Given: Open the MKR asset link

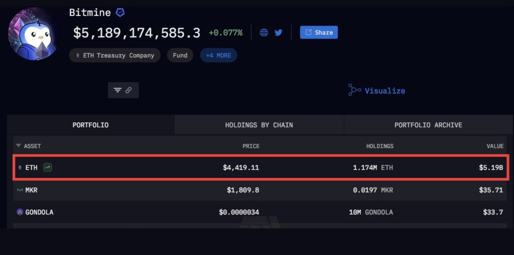Looking at the screenshot, I should click(x=32, y=190).
